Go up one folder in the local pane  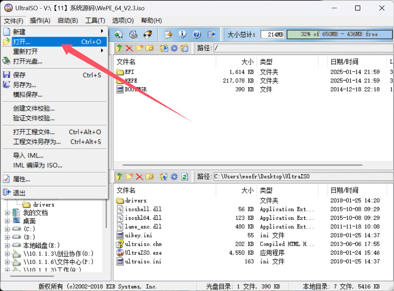(119, 177)
